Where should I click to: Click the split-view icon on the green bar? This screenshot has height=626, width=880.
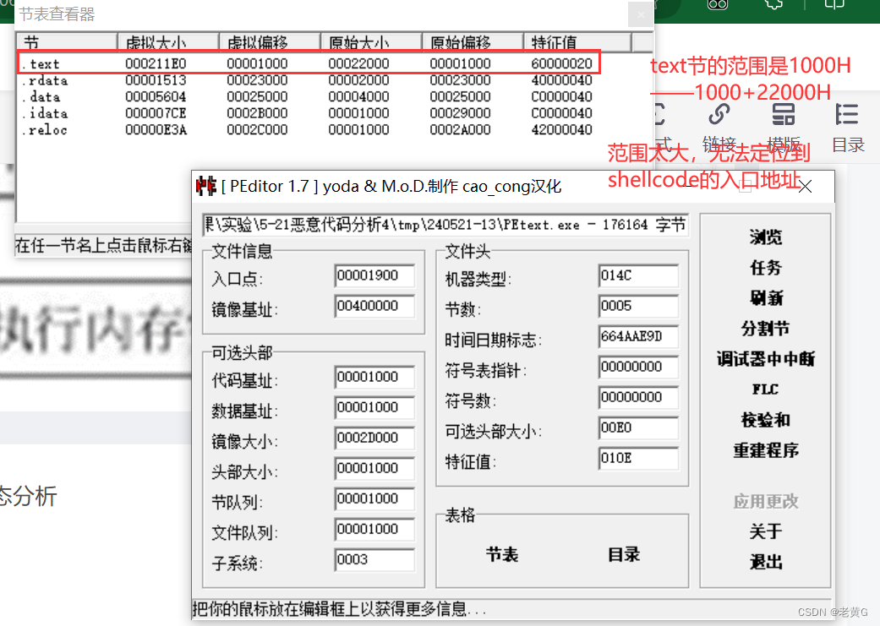point(834,6)
